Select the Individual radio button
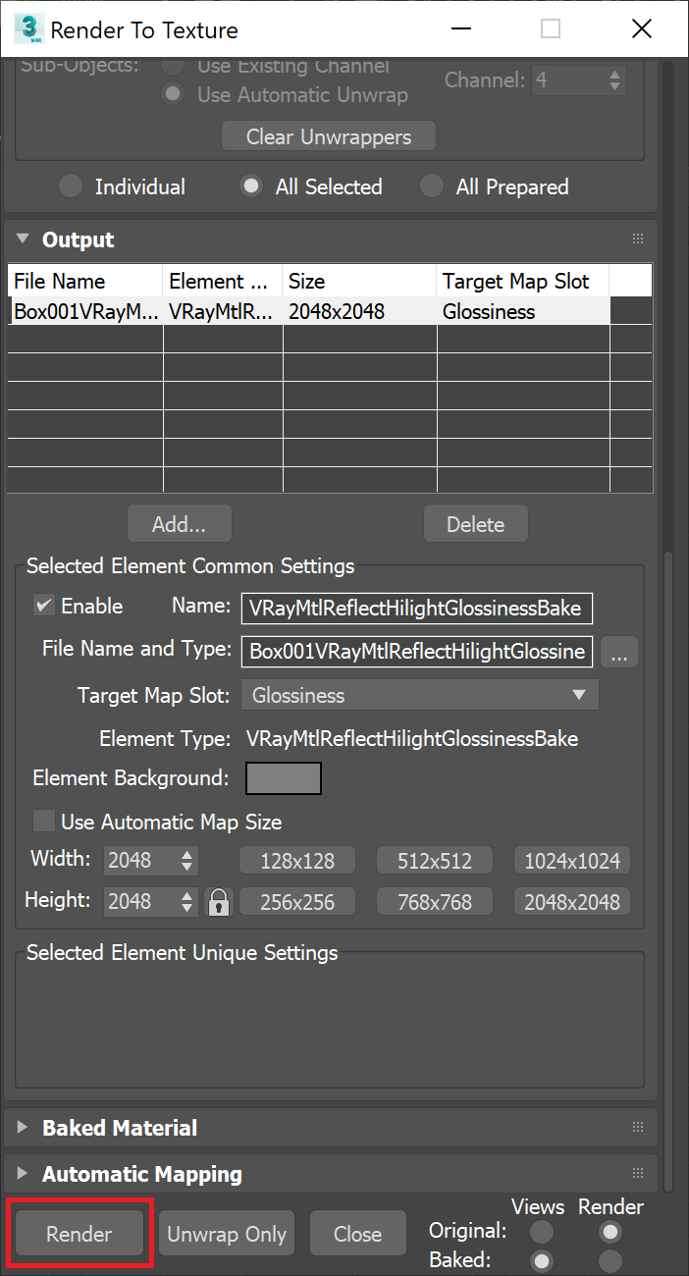This screenshot has width=689, height=1276. point(70,186)
